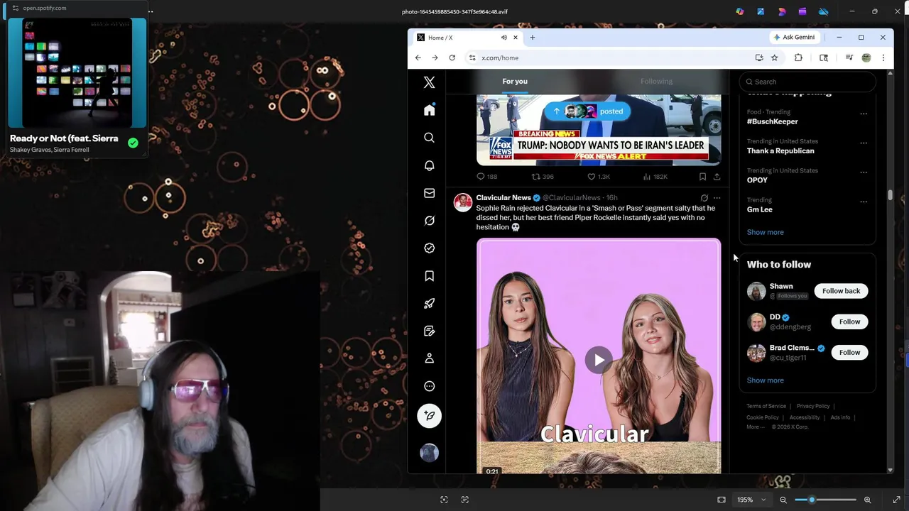Open Spotify album art thumbnail
The width and height of the screenshot is (909, 511).
pyautogui.click(x=77, y=72)
